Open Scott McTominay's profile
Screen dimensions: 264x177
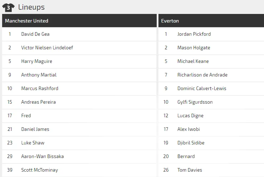point(39,170)
